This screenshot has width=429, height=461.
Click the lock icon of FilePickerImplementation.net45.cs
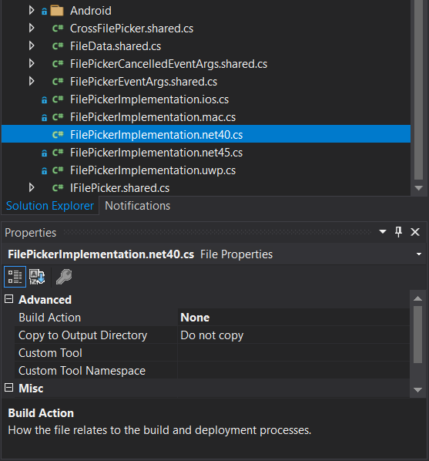click(x=44, y=153)
